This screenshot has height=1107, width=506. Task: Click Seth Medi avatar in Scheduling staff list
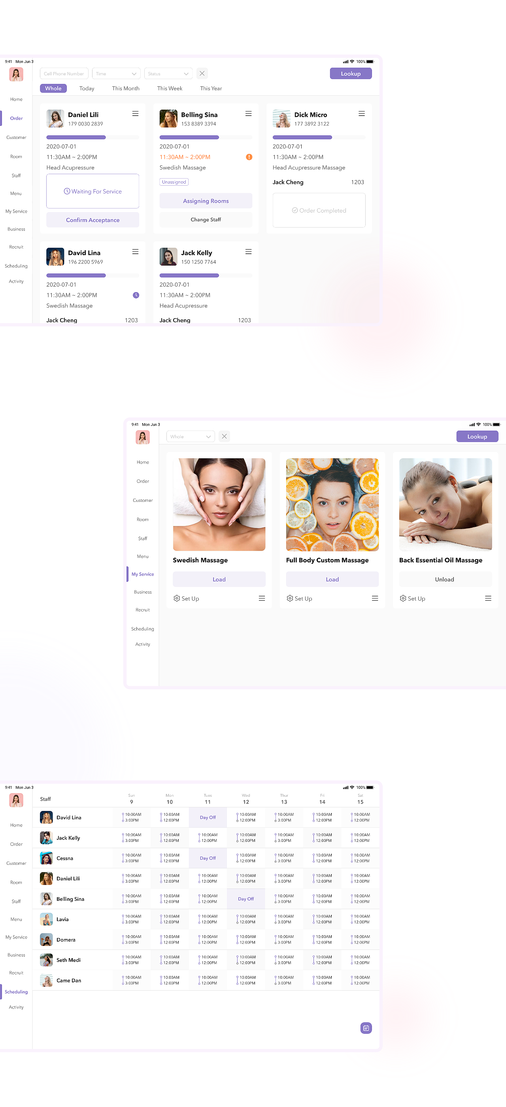(x=46, y=960)
